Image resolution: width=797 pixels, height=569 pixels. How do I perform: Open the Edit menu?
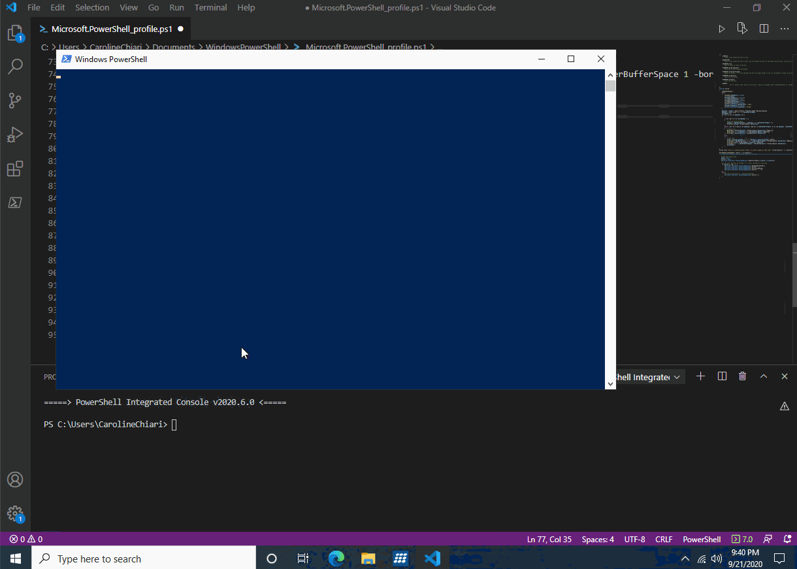(57, 8)
